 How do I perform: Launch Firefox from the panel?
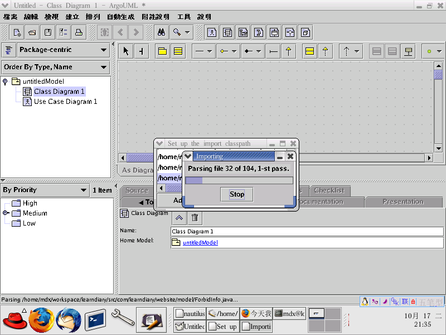(x=41, y=320)
